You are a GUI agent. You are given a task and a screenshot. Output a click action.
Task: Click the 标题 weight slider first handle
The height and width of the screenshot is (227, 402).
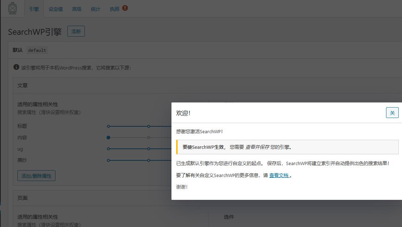[108, 126]
